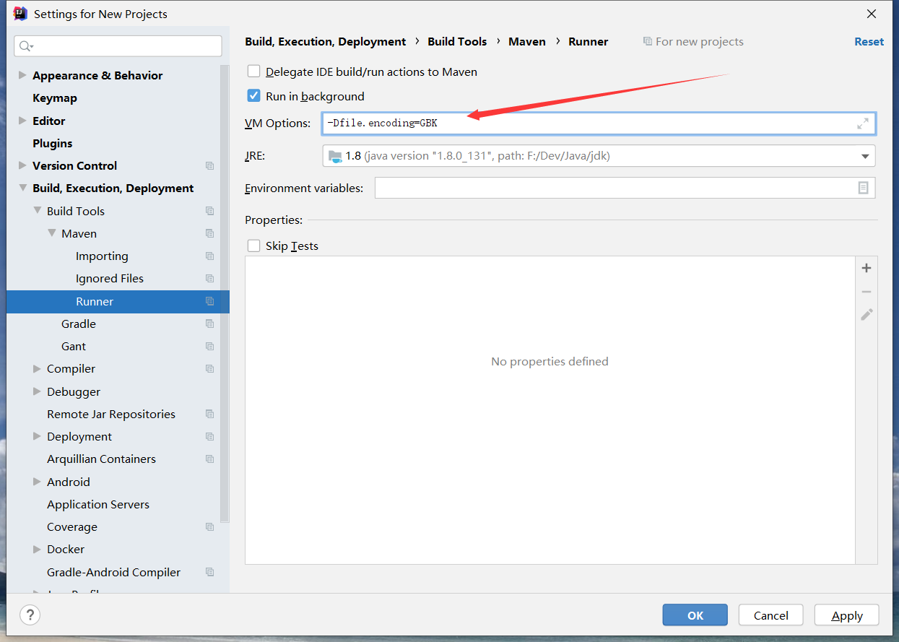Expand the Debugger node

pyautogui.click(x=37, y=391)
